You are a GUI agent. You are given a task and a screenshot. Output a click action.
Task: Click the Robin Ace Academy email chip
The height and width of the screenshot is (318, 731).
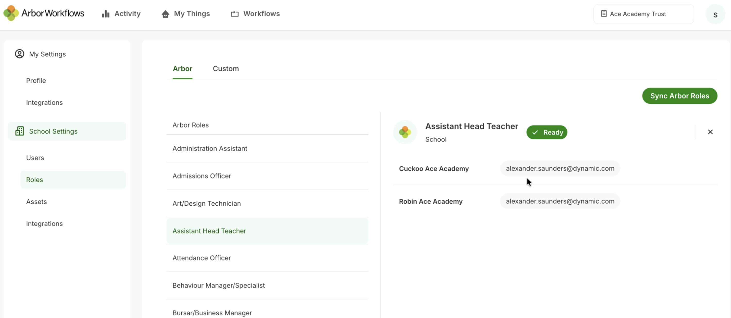(560, 201)
